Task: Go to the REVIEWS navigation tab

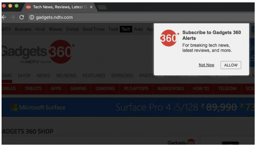Action: [66, 76]
